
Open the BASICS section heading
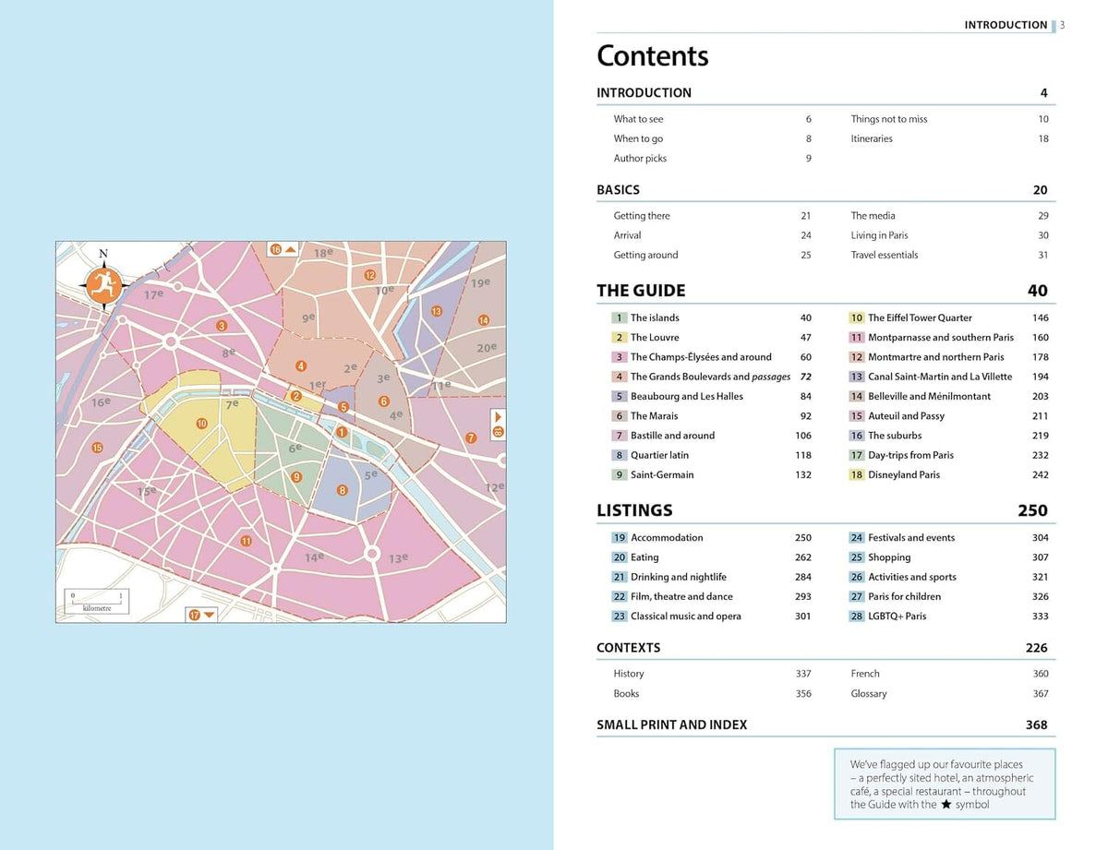618,189
